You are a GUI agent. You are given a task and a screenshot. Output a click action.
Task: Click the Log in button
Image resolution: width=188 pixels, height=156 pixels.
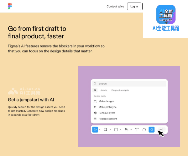tap(134, 7)
